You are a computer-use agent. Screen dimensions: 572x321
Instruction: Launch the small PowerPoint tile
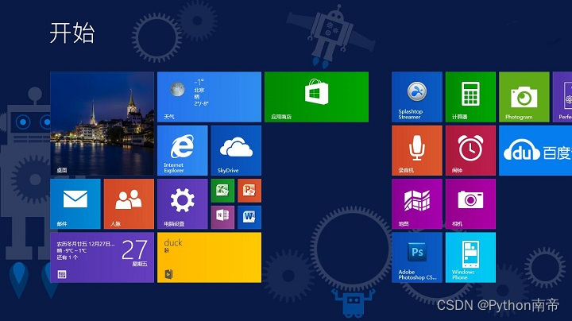[x=249, y=191]
